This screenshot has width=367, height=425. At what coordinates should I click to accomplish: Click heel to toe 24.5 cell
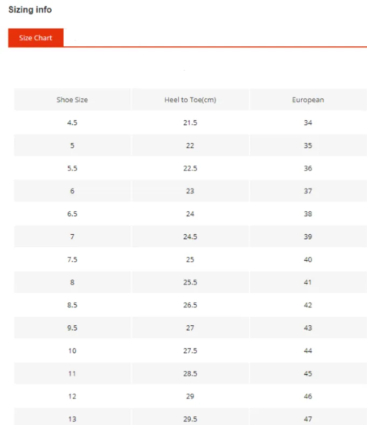[190, 236]
